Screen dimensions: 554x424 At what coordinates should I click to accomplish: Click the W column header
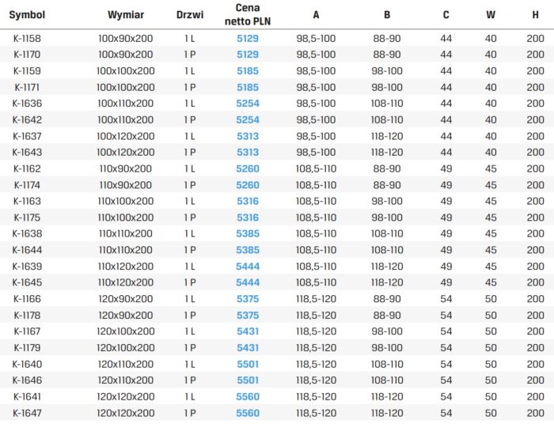click(491, 15)
